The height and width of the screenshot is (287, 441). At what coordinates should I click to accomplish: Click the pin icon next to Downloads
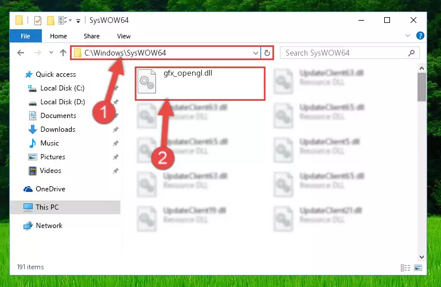coord(115,129)
